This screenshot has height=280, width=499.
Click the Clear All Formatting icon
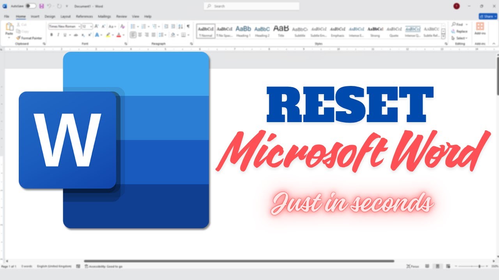coord(123,26)
